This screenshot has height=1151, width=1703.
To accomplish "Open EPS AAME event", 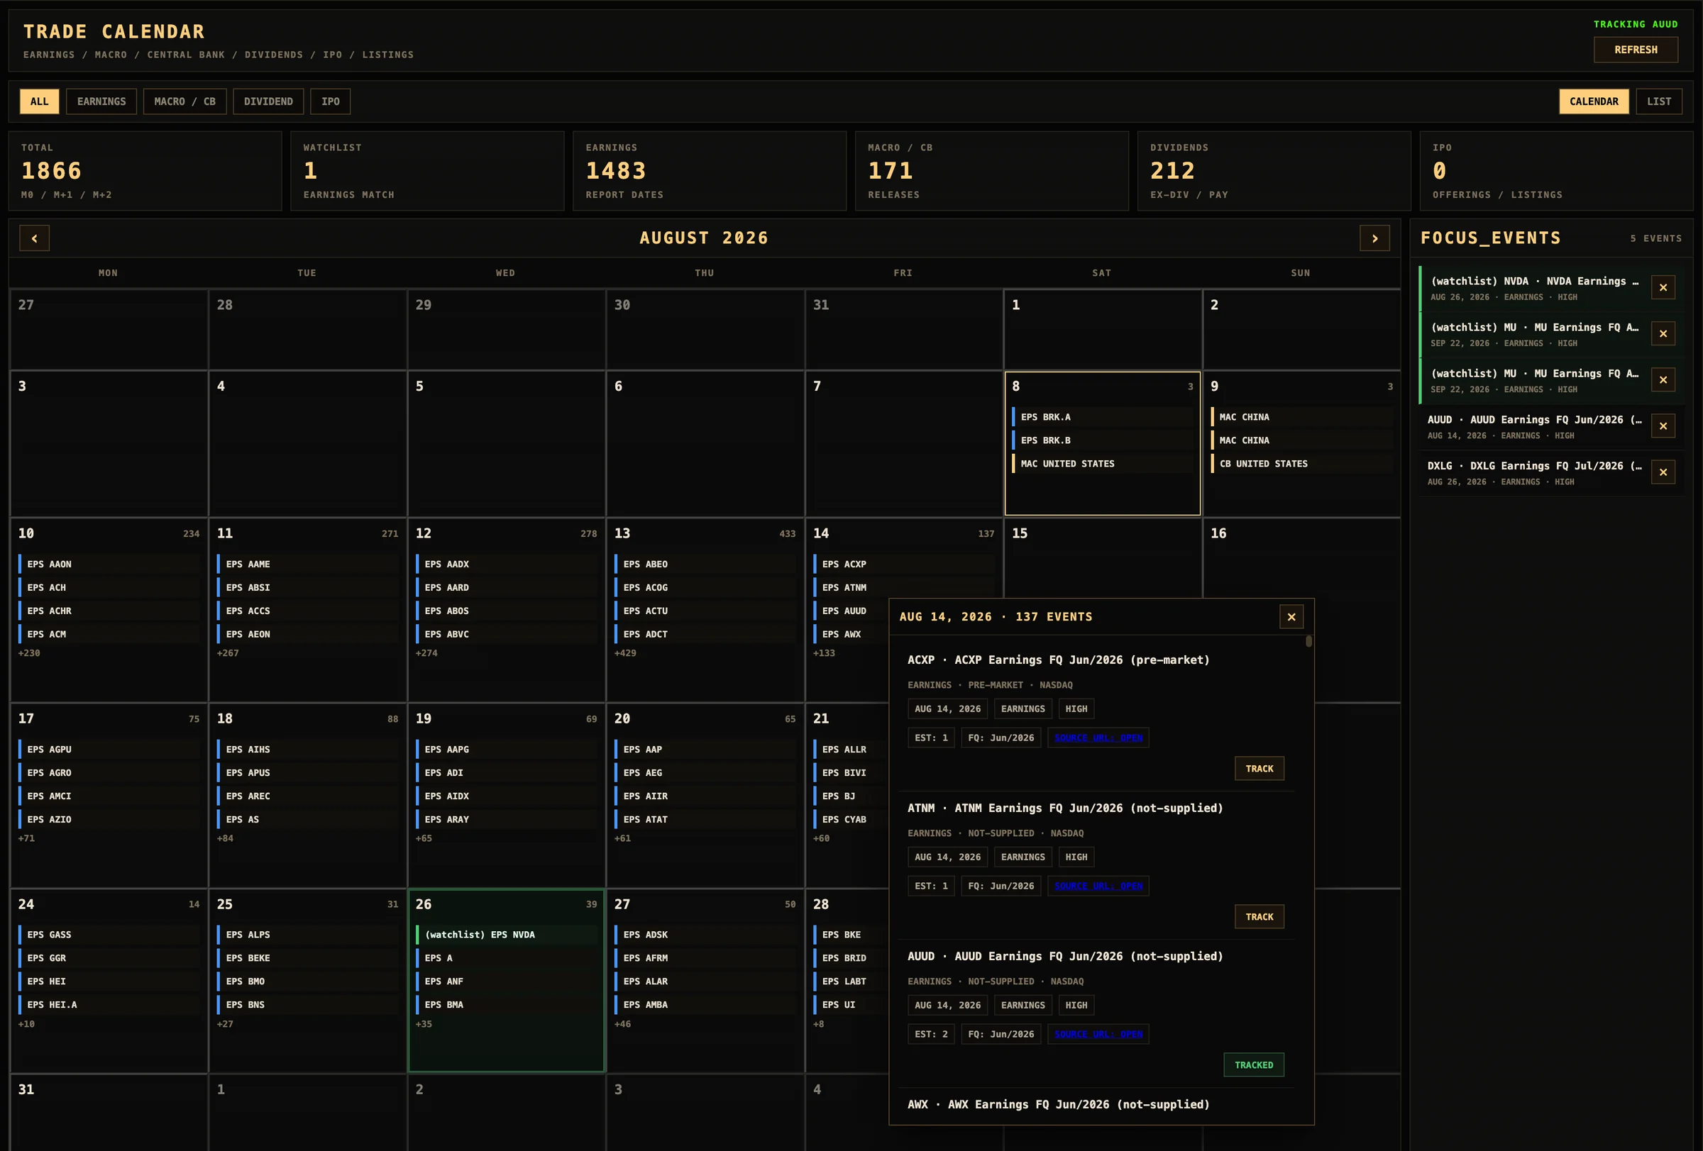I will click(307, 565).
